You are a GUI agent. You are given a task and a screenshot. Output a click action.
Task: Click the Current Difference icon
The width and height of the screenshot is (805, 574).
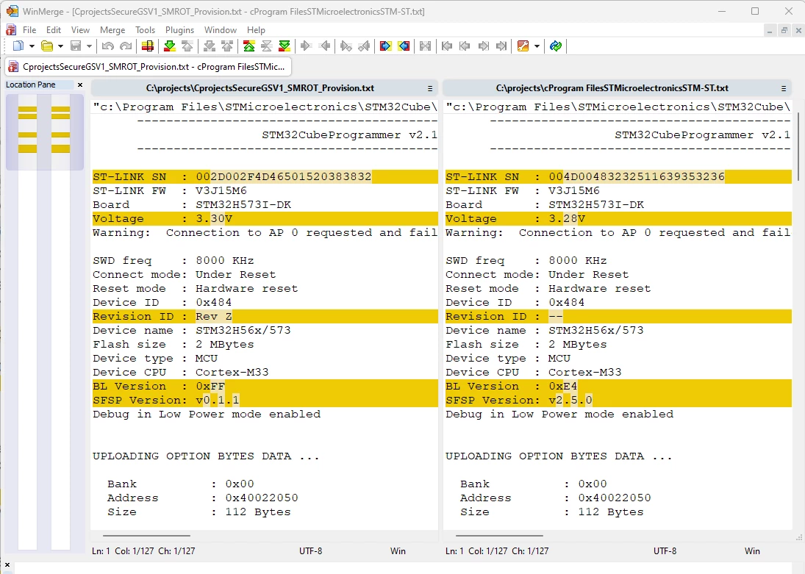tap(266, 46)
